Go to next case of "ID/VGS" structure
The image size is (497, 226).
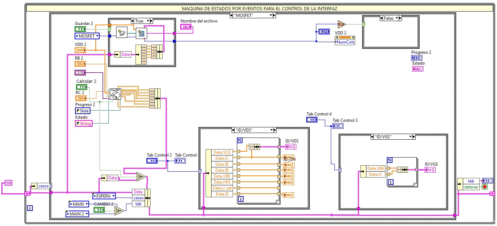click(415, 137)
